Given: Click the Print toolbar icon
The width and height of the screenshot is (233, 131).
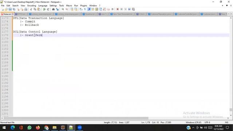Looking at the screenshot, I should pos(26,9).
